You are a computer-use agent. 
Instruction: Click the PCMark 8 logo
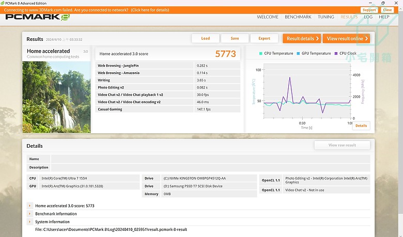(38, 17)
